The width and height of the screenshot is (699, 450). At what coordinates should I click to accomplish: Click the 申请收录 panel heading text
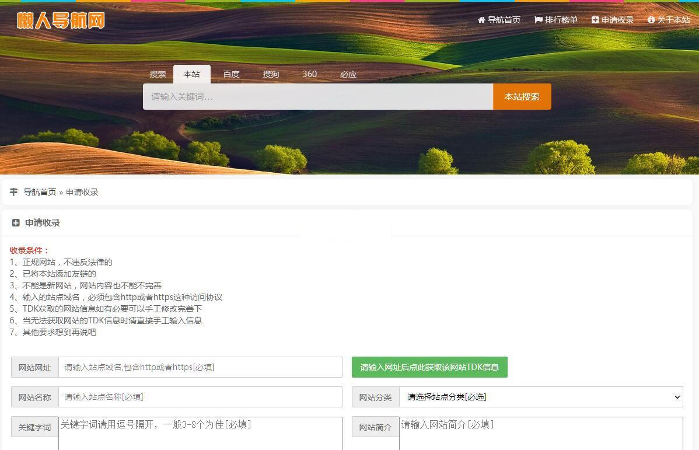tap(43, 222)
